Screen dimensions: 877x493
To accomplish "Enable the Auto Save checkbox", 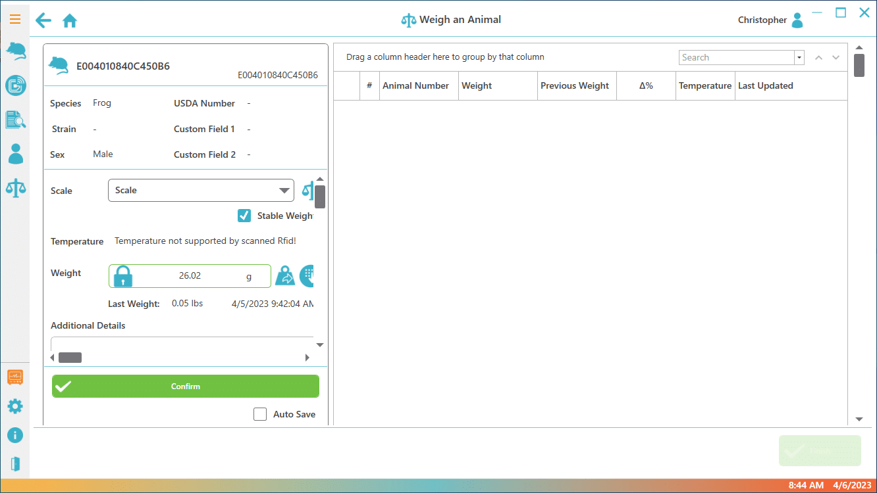I will click(x=261, y=414).
